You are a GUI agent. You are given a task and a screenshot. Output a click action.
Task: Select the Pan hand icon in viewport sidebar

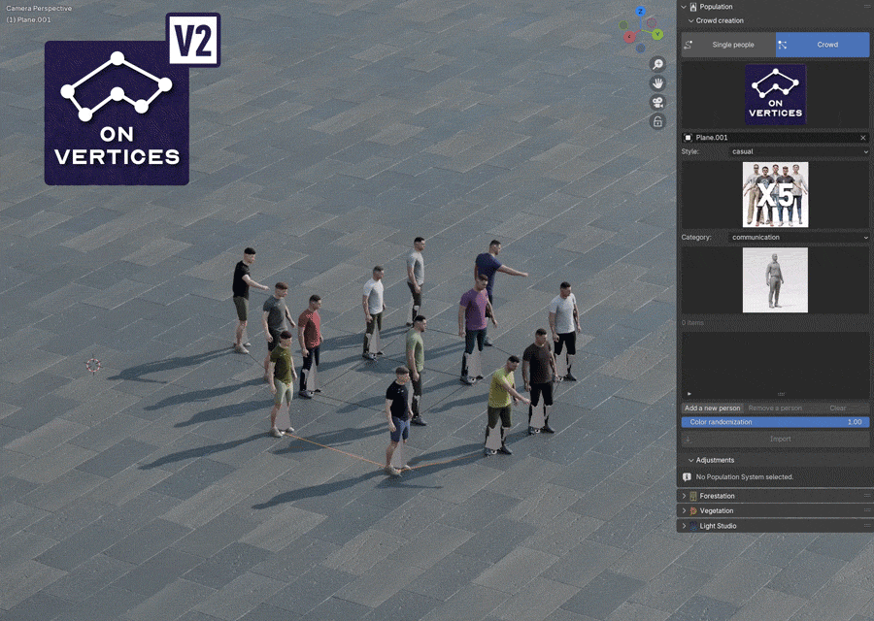[657, 82]
